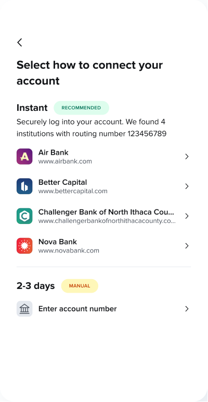Click the www.novabank.com URL text
208x402 pixels.
pos(69,251)
